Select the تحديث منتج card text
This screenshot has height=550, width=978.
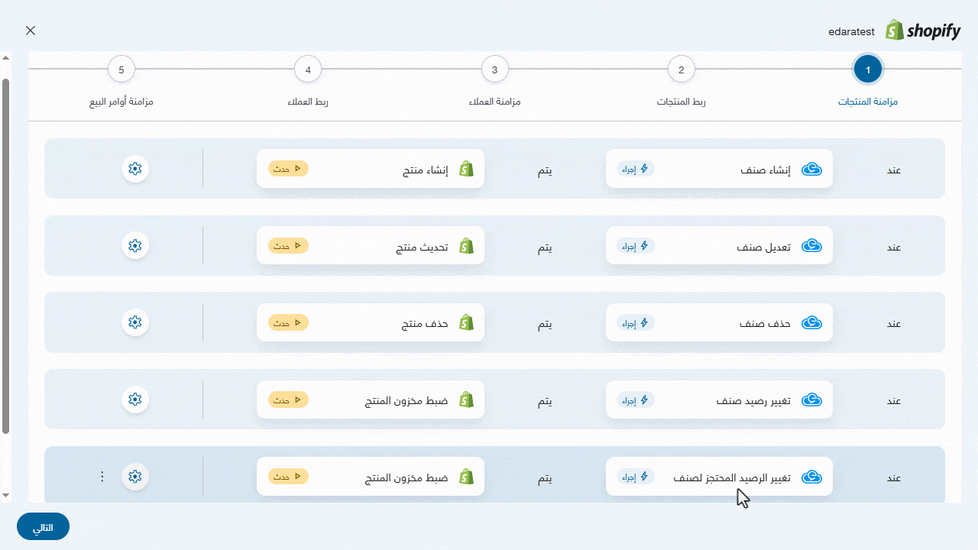[423, 247]
